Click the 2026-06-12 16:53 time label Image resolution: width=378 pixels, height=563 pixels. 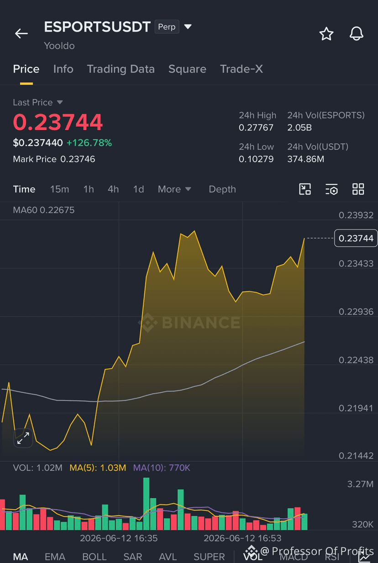(x=242, y=538)
